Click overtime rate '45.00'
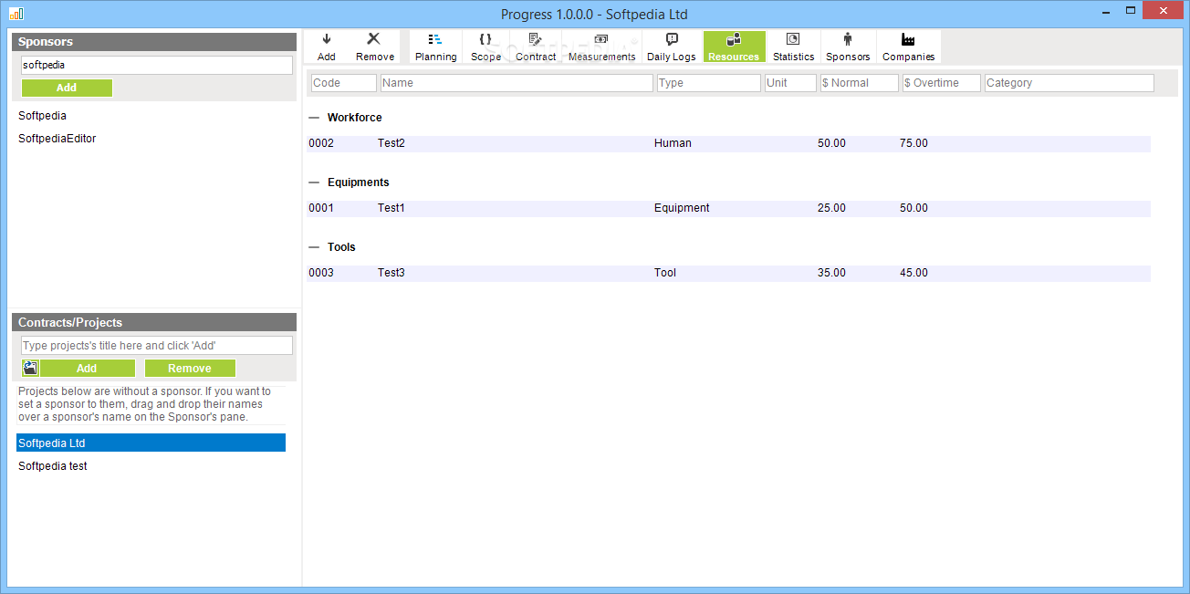The width and height of the screenshot is (1190, 594). click(x=913, y=273)
